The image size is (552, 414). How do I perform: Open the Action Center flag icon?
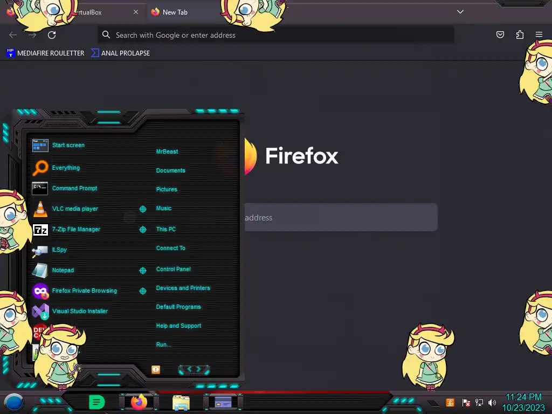(x=466, y=402)
